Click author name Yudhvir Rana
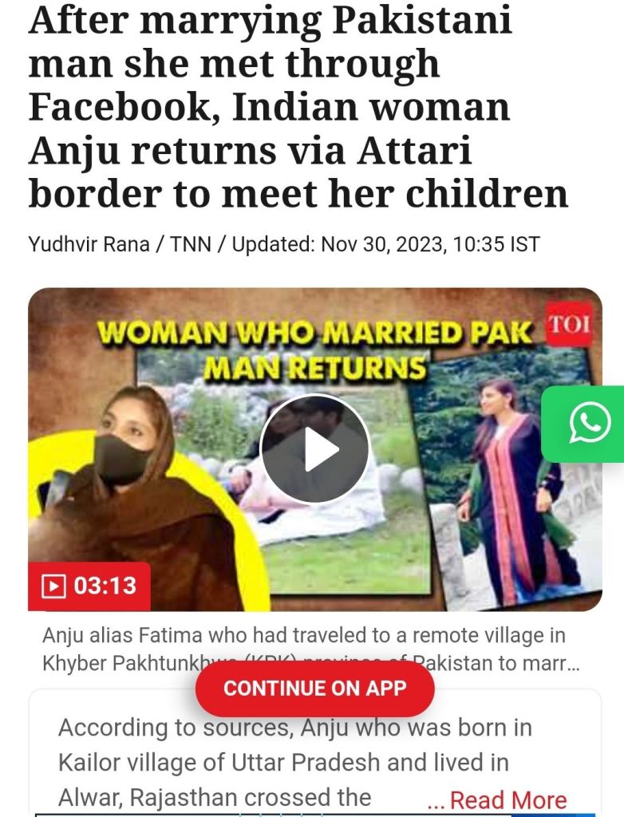Viewport: 624px width, 817px height. (89, 244)
